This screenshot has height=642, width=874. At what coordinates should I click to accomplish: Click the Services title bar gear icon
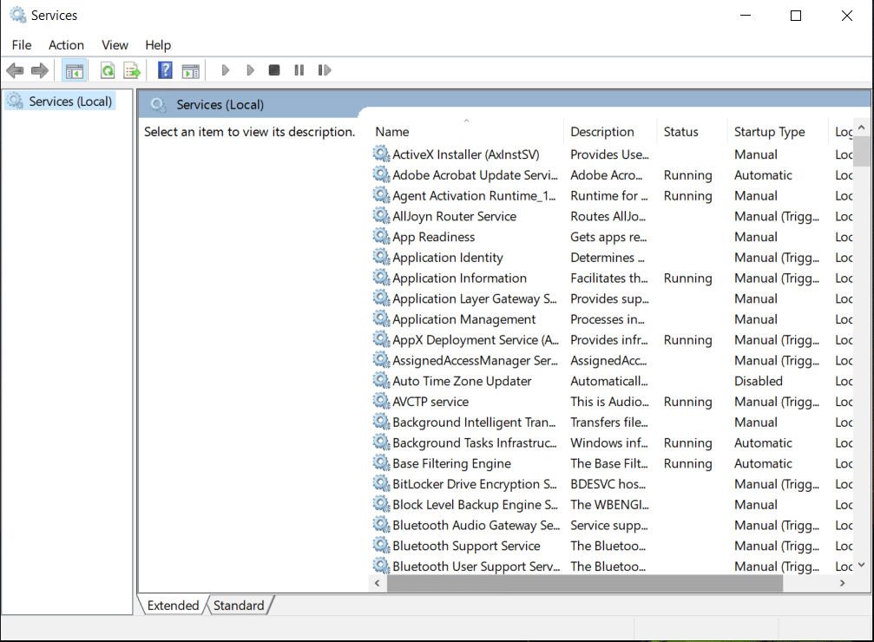point(18,15)
